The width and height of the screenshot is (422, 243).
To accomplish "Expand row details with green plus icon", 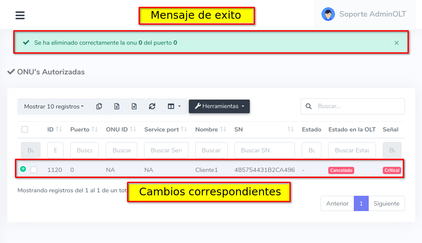I will coord(23,169).
